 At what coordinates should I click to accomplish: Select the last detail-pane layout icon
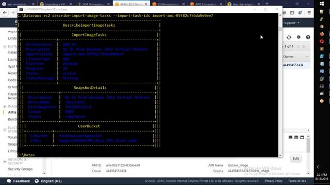pyautogui.click(x=302, y=137)
